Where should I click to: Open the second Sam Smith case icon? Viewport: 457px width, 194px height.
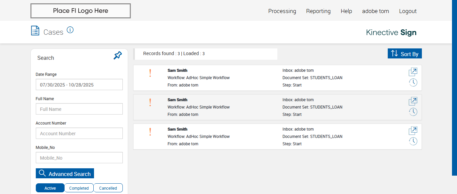pos(413,101)
